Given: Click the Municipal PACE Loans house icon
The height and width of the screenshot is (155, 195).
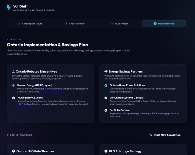Looking at the screenshot, I should [14, 98].
